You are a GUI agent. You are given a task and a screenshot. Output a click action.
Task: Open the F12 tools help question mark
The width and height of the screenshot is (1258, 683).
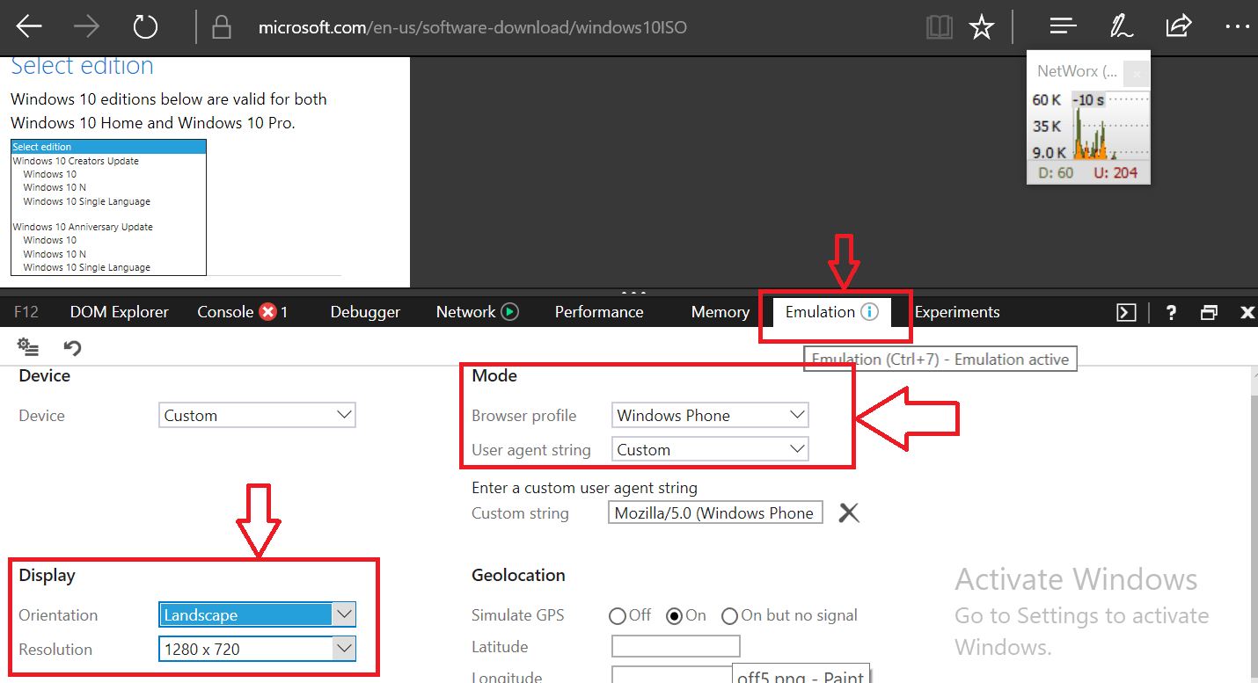[x=1171, y=312]
